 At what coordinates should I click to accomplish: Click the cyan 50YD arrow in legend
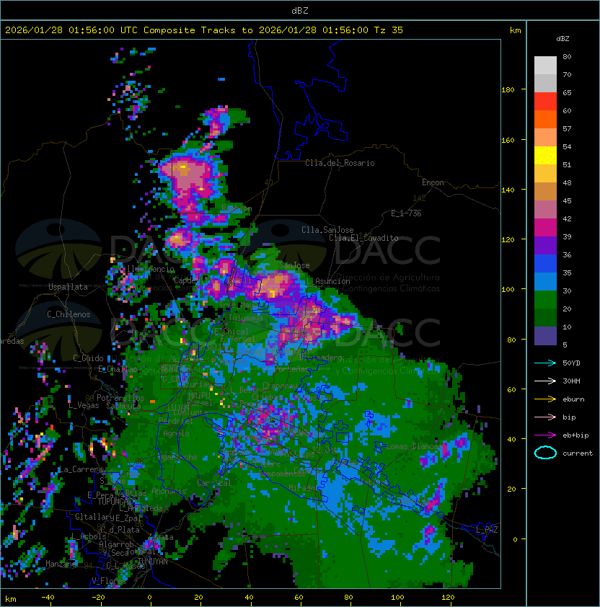click(x=545, y=363)
